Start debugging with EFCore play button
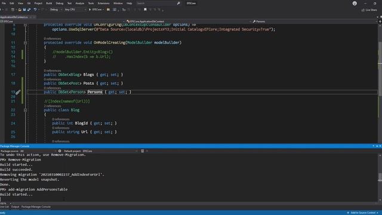The height and width of the screenshot is (215, 382). click(95, 10)
